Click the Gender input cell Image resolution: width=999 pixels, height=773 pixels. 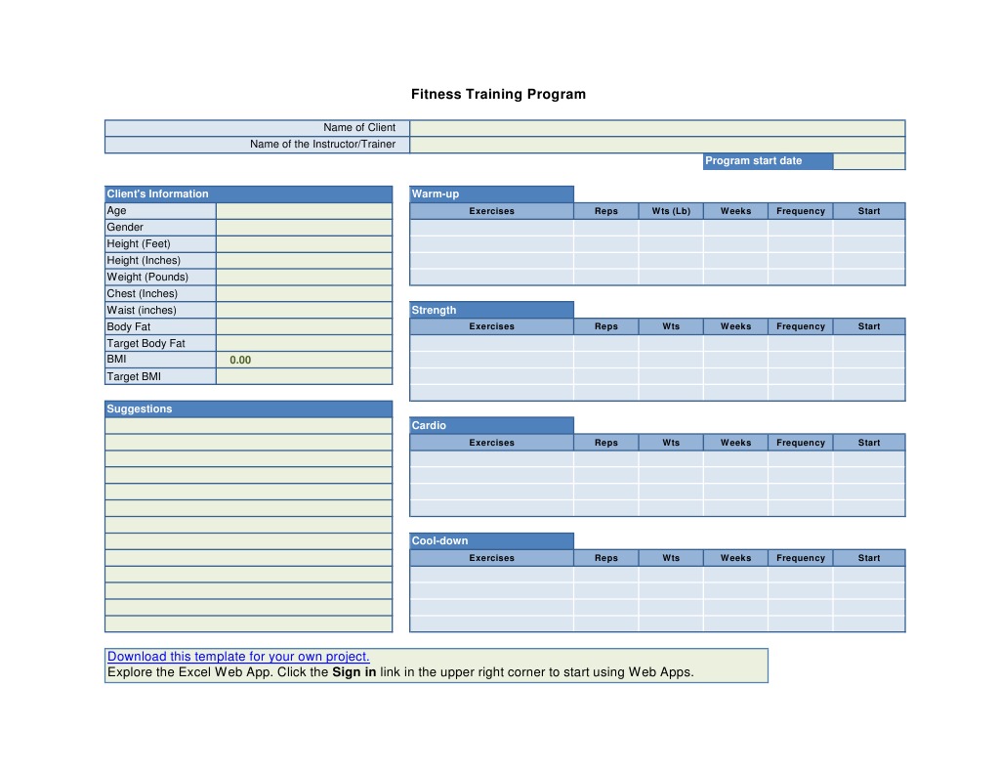pos(304,227)
